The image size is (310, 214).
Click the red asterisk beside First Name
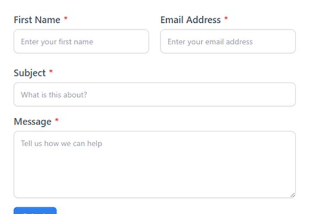(66, 19)
